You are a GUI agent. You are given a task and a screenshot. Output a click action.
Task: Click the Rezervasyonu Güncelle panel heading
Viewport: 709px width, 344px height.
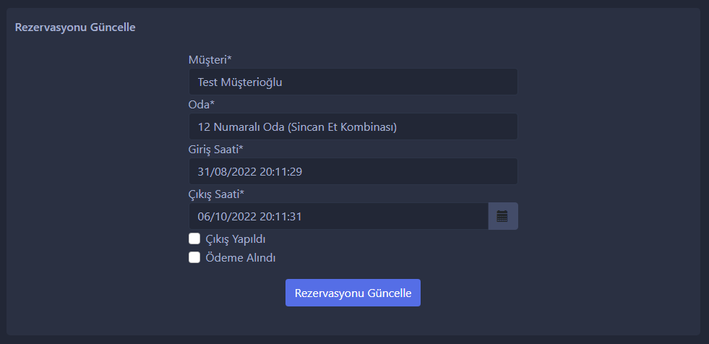pos(75,27)
